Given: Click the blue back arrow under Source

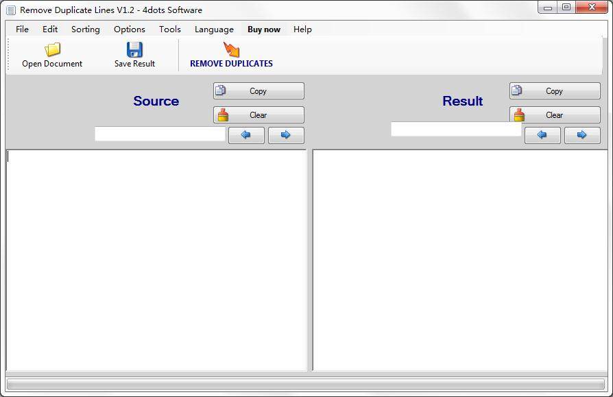Looking at the screenshot, I should pos(245,135).
